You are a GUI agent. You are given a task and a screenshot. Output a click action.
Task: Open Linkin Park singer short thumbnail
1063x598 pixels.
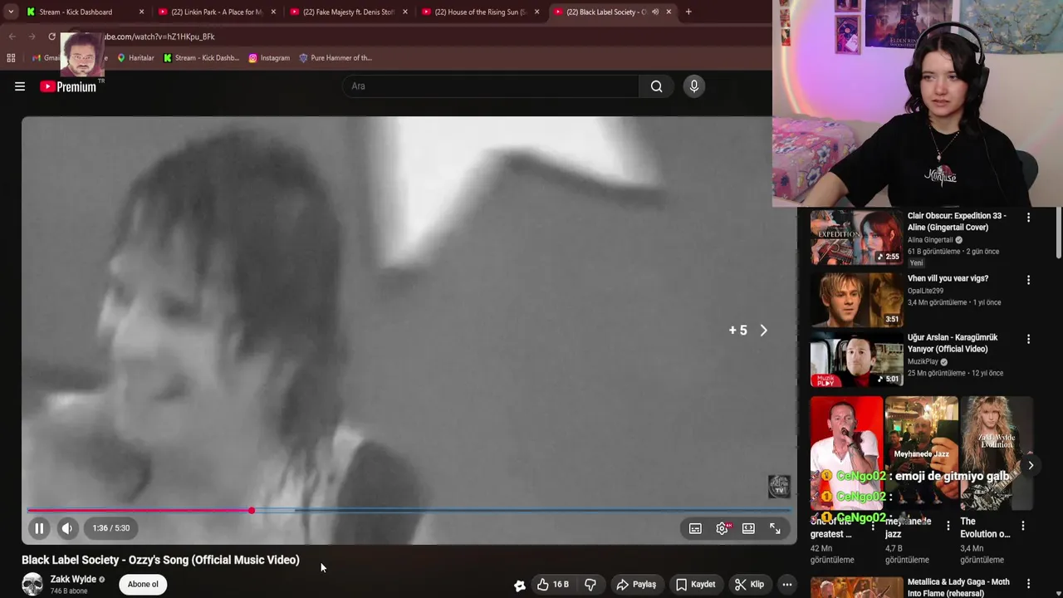click(846, 453)
